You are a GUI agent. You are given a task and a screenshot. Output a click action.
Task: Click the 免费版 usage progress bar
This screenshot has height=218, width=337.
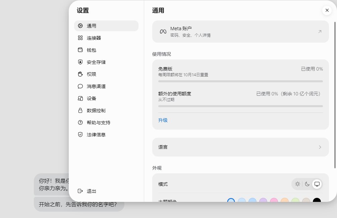(240, 81)
